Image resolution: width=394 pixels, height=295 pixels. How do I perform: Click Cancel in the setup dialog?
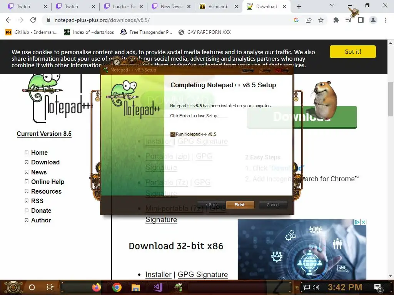pos(273,205)
